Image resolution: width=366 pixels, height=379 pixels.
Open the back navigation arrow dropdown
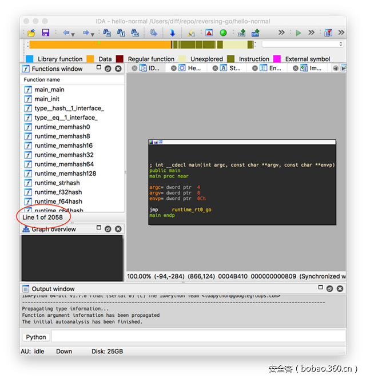(x=73, y=33)
